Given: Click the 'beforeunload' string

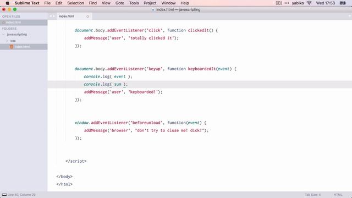Looking at the screenshot, I should coord(146,123).
